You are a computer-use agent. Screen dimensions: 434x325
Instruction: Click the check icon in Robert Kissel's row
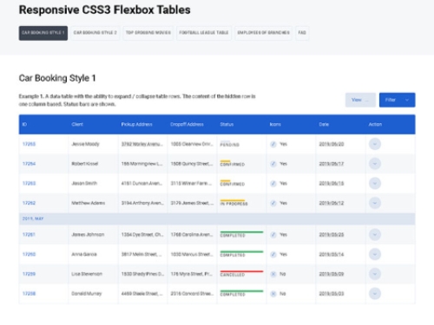point(273,164)
